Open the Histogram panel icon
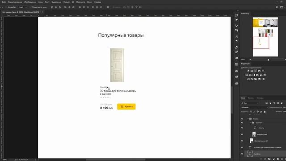This screenshot has height=161, width=286. click(x=236, y=71)
